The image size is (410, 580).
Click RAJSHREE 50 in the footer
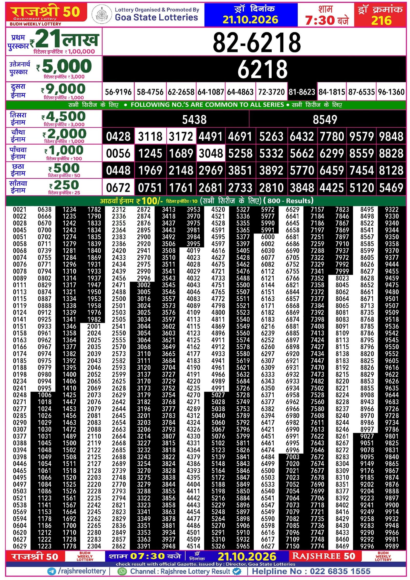coord(324,556)
